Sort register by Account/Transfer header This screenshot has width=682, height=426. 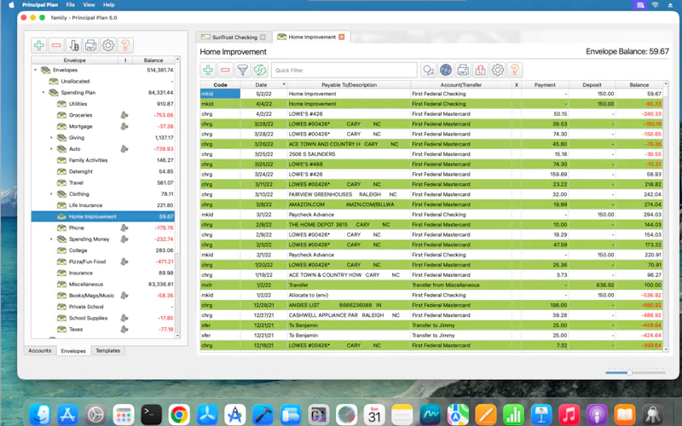point(461,84)
